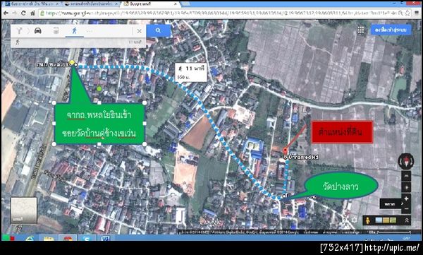The image size is (423, 255).
Task: Select the green วัดปางลาว oval callout
Action: [341, 186]
